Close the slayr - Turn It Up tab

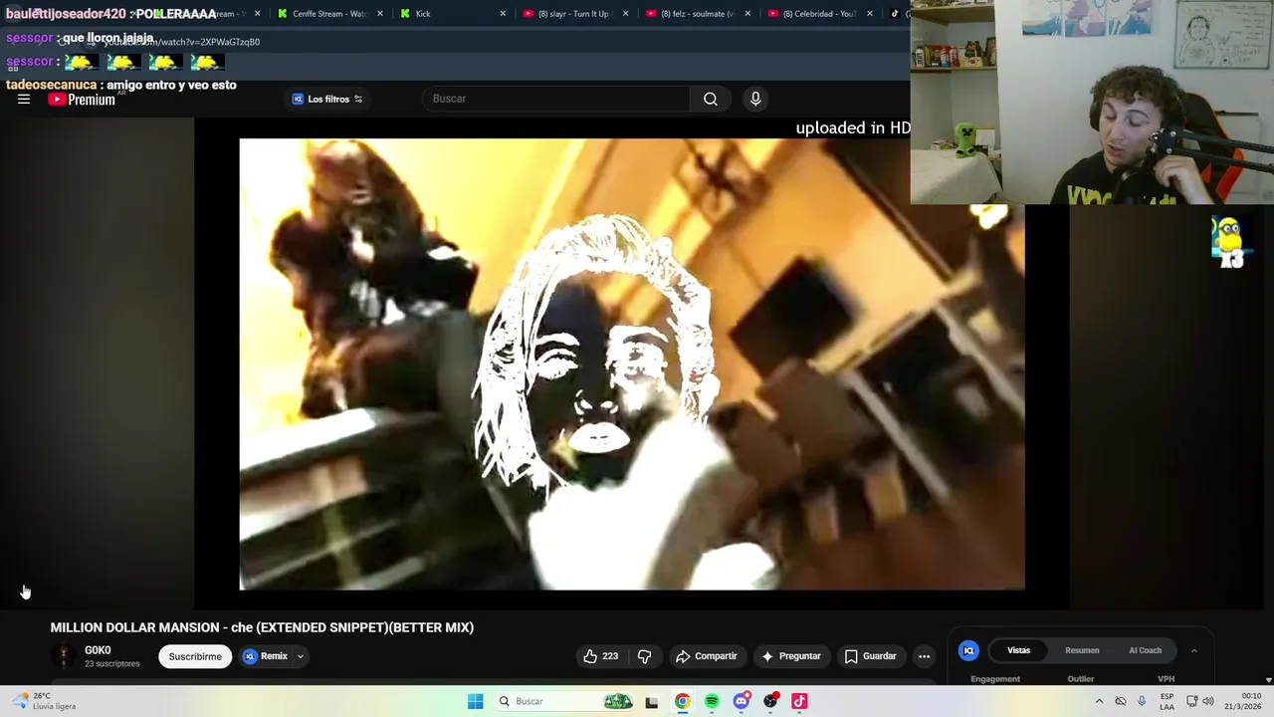626,14
